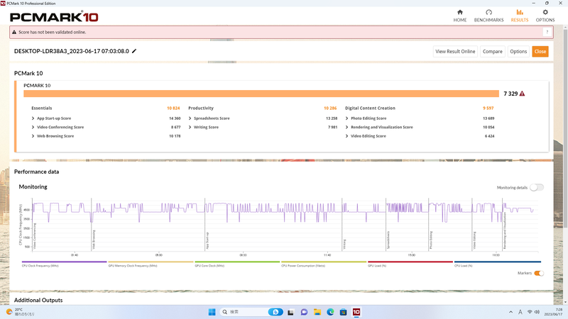Image resolution: width=568 pixels, height=319 pixels.
Task: Turn off the Markers toggle
Action: tap(539, 273)
